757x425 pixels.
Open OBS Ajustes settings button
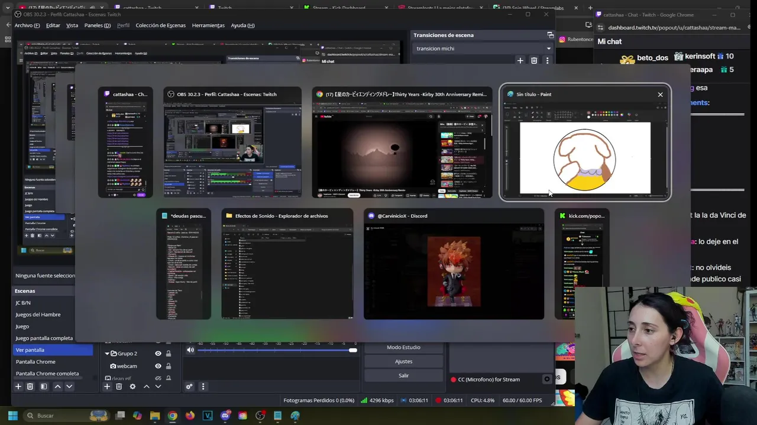coord(403,361)
